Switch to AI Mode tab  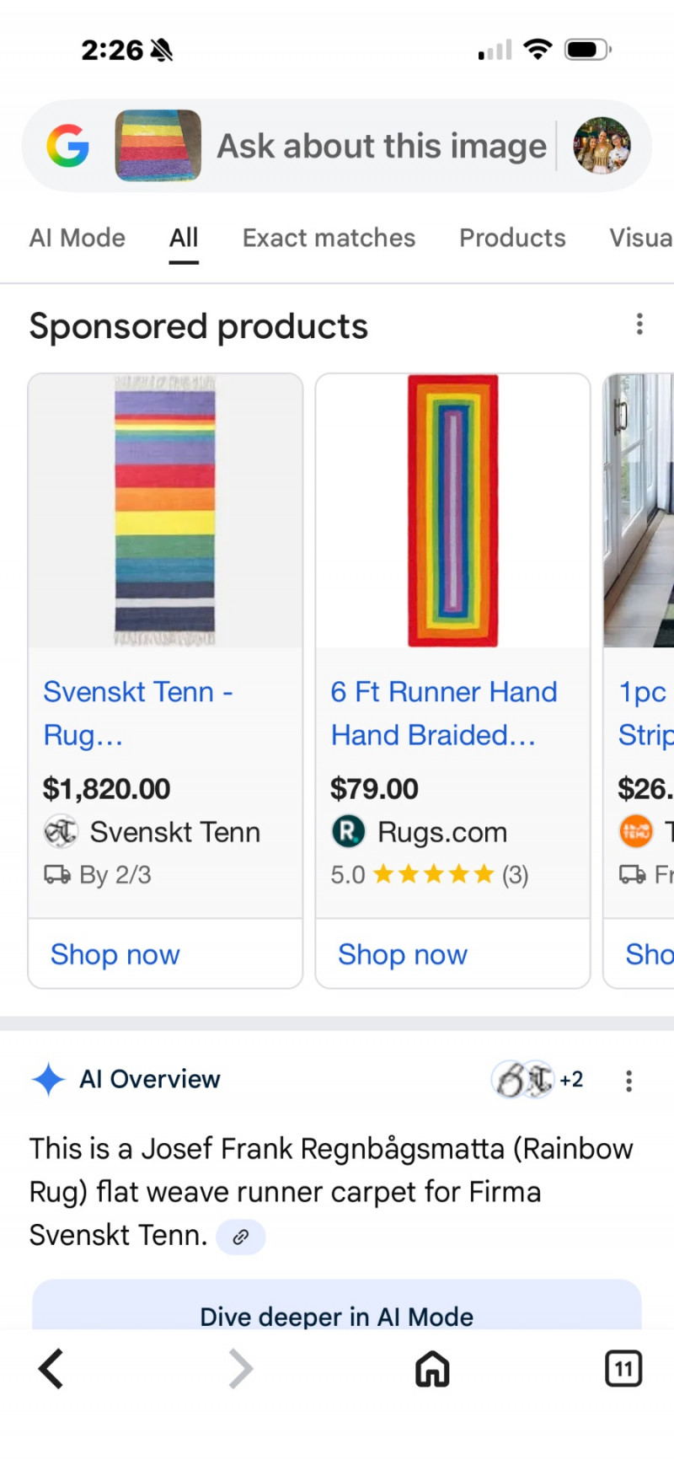(78, 239)
